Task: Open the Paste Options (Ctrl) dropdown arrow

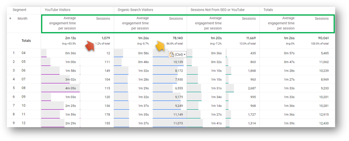Action: [184, 55]
